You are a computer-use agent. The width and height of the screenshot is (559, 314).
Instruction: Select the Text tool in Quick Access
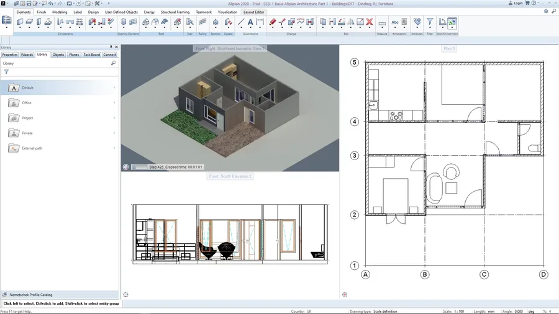coord(250,22)
